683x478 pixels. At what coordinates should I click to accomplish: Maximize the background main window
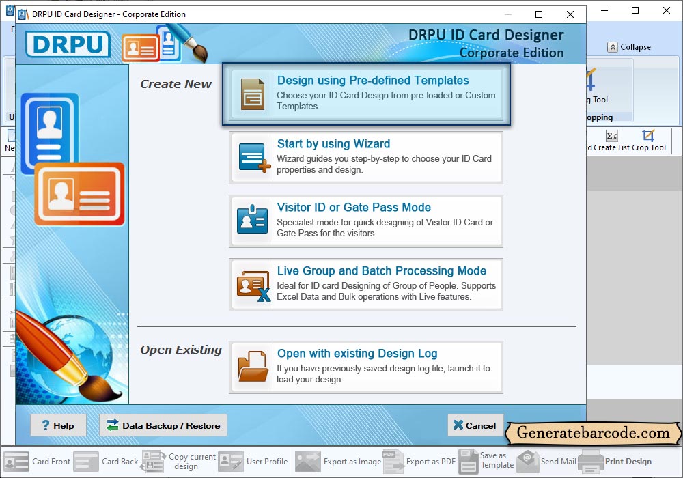coord(635,10)
